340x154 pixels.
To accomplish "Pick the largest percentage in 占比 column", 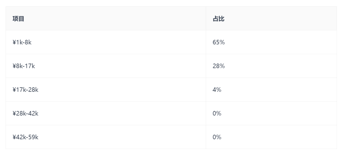I will click(218, 42).
